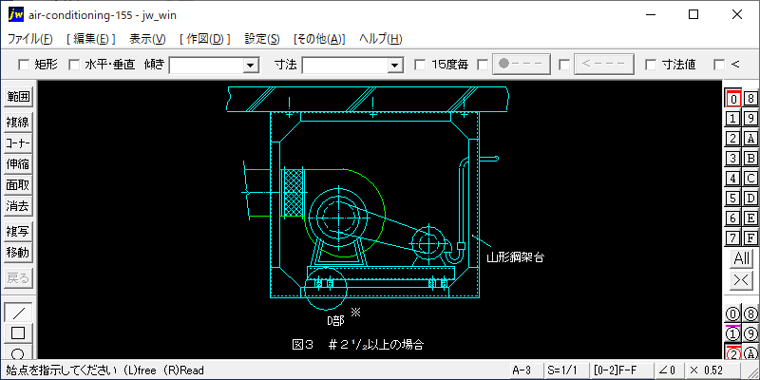Click layer button B
The height and width of the screenshot is (380, 760).
750,158
